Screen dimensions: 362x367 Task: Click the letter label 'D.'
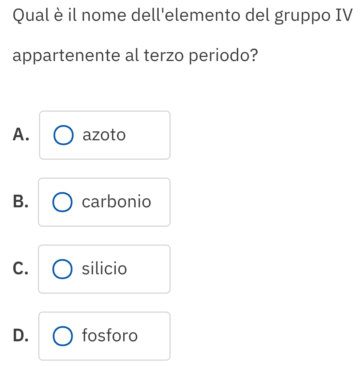[x=21, y=336]
